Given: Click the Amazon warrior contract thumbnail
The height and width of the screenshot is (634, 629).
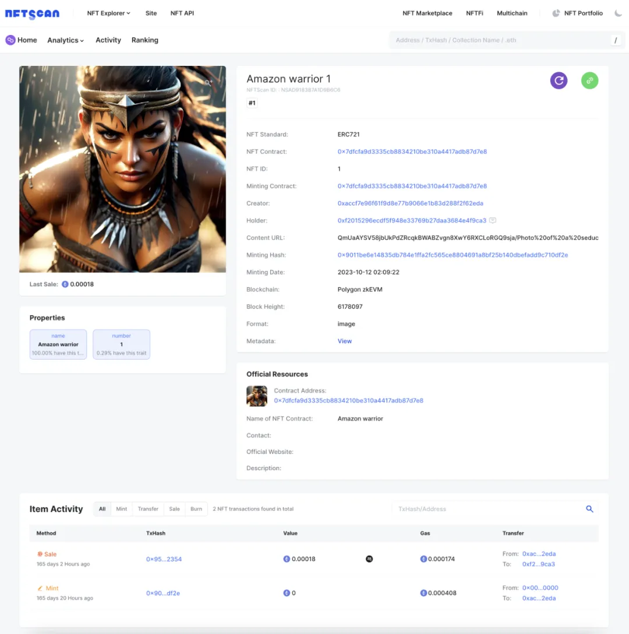Looking at the screenshot, I should [257, 396].
